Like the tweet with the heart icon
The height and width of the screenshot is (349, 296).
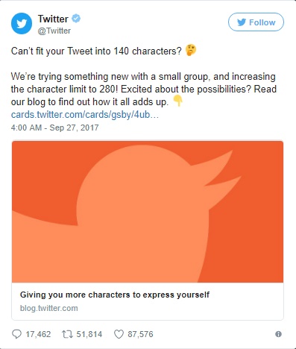tap(119, 334)
